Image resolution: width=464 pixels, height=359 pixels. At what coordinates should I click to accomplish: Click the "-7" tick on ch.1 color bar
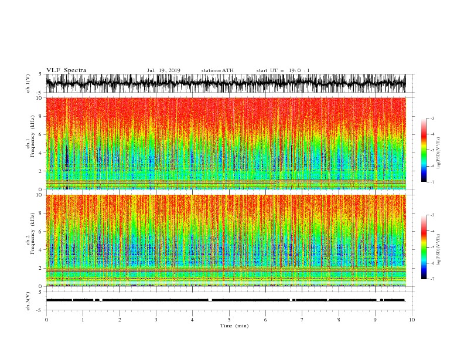pos(432,182)
